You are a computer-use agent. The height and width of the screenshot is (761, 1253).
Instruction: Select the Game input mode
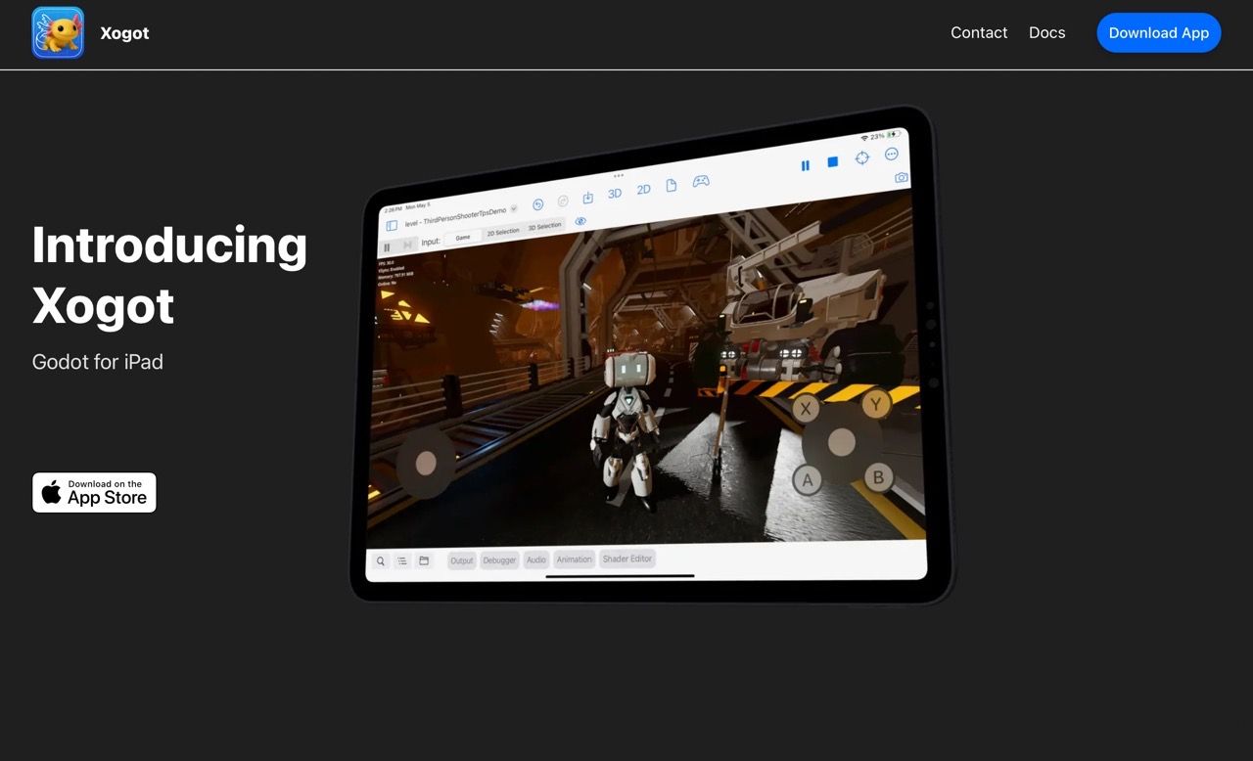pyautogui.click(x=463, y=237)
